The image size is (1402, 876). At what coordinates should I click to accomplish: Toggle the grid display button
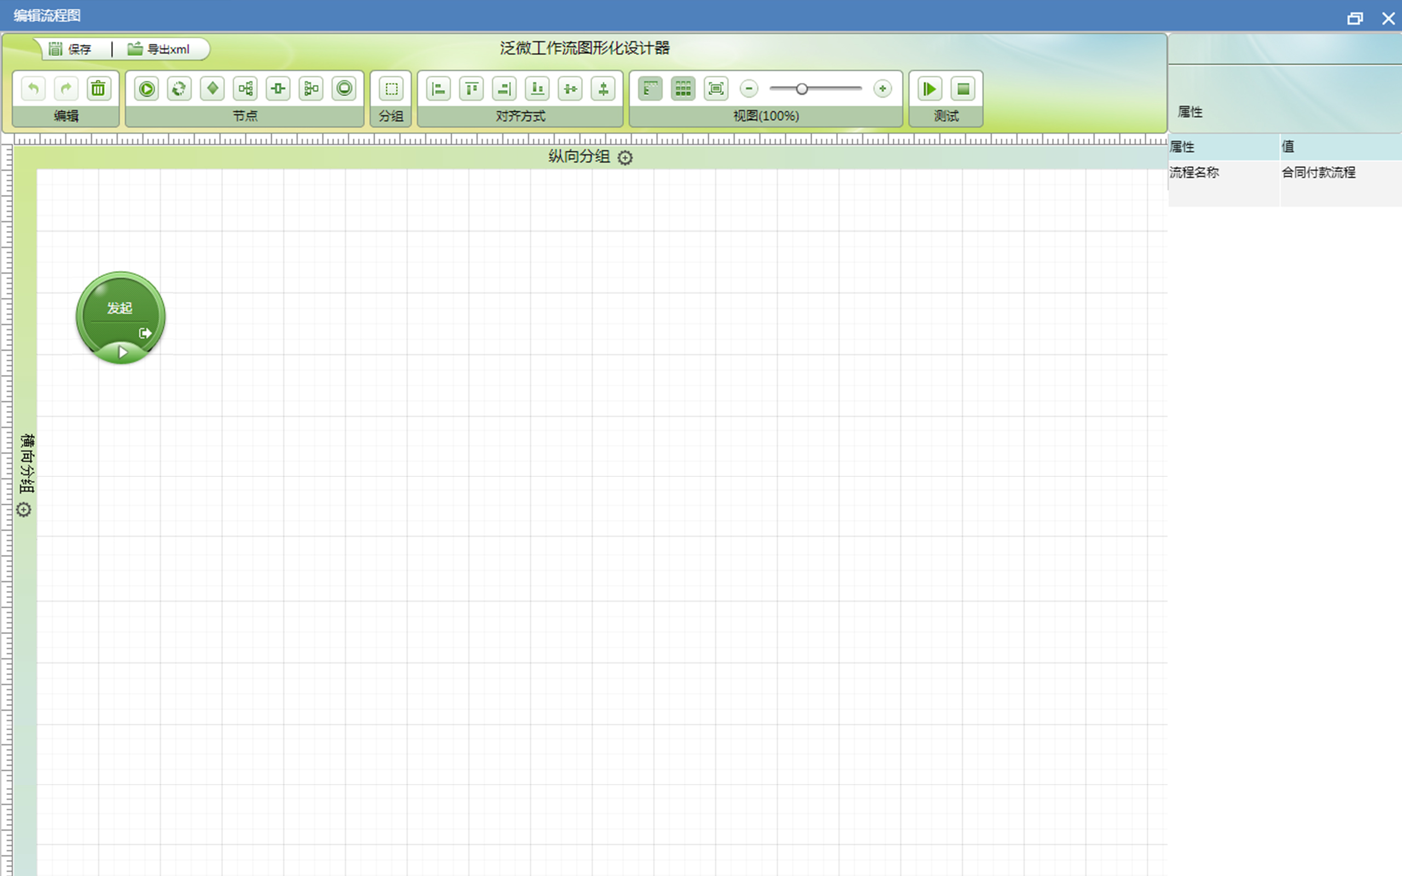[683, 89]
